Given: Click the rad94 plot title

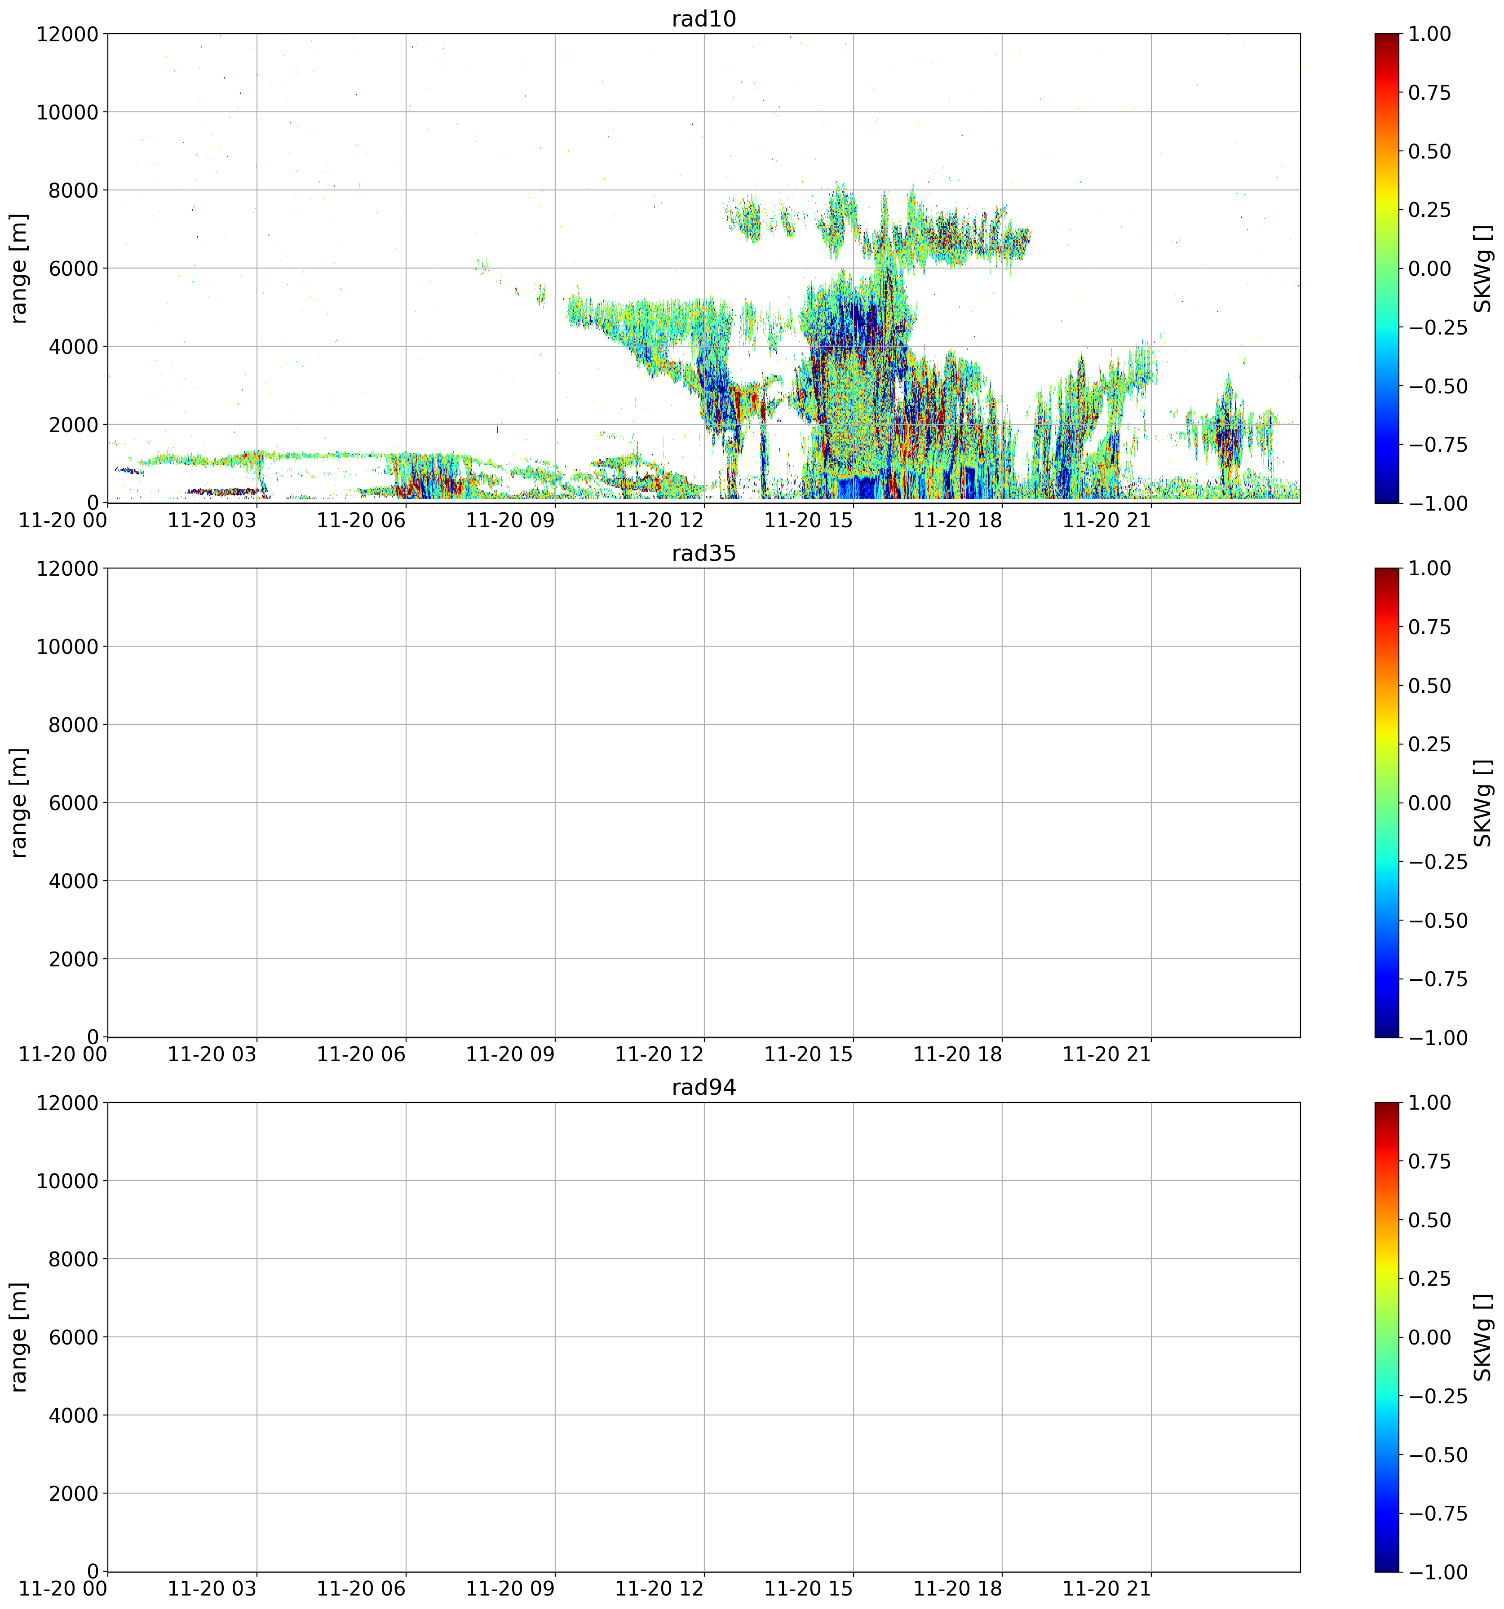Looking at the screenshot, I should 703,1088.
